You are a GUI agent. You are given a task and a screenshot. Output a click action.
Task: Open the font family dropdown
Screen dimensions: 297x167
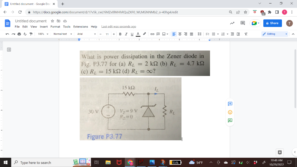tap(87, 34)
